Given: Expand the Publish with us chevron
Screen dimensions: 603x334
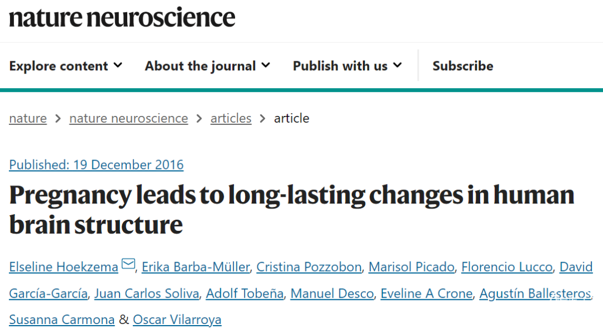Looking at the screenshot, I should click(x=398, y=66).
